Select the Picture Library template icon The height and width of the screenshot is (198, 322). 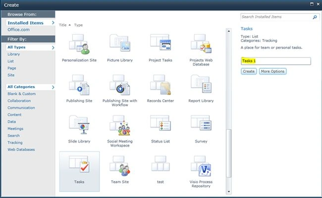(120, 43)
